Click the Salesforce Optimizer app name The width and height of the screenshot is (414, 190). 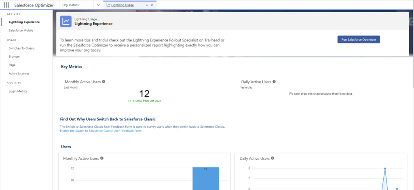point(34,5)
